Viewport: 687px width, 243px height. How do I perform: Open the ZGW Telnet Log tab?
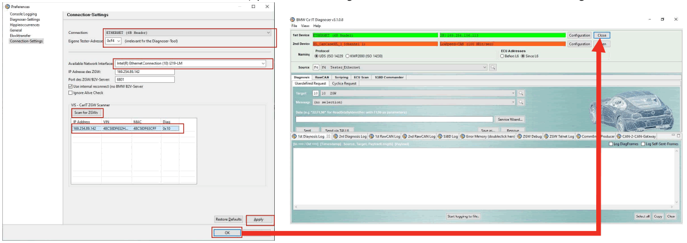559,137
